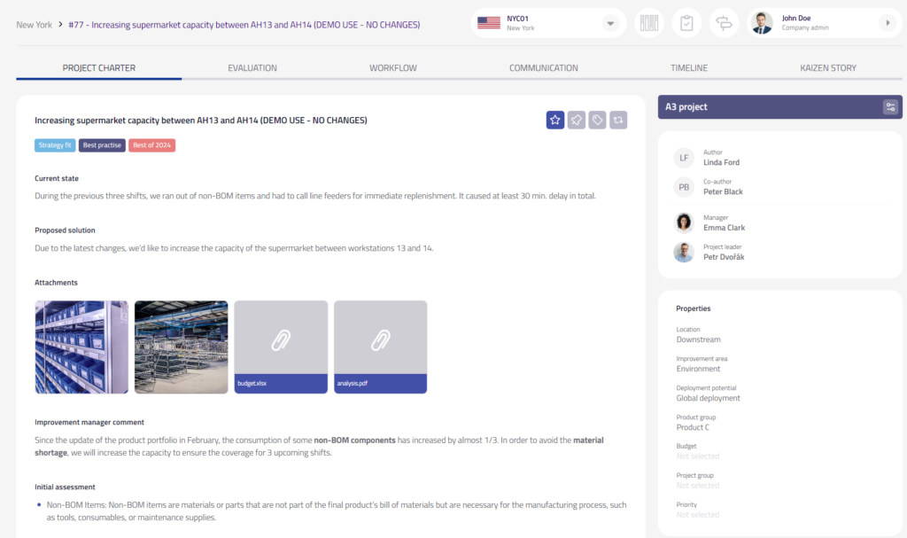907x538 pixels.
Task: Switch to the Evaluation tab
Action: 252,67
